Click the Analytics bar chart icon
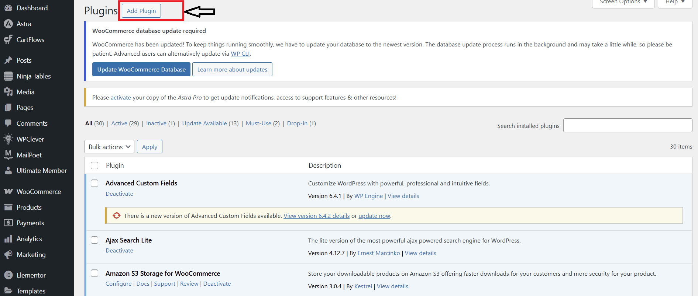 [8, 239]
